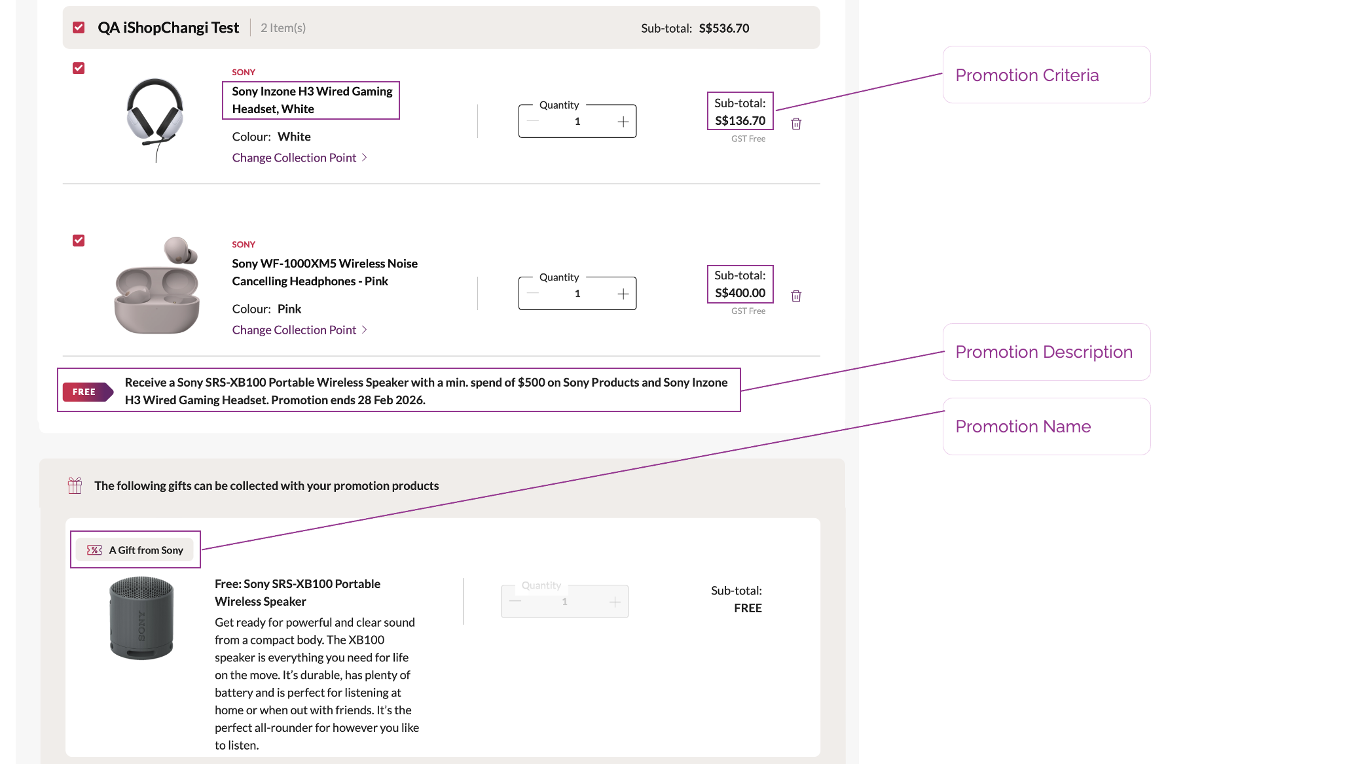This screenshot has height=764, width=1367.
Task: Click the A Gift from Sony label
Action: point(146,550)
